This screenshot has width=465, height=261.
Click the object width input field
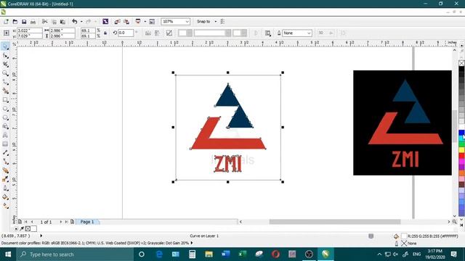click(x=62, y=30)
